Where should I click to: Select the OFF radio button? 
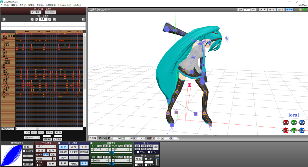pos(37,165)
